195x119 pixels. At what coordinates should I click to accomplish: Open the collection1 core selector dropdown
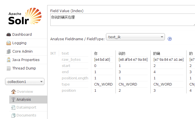(25, 82)
